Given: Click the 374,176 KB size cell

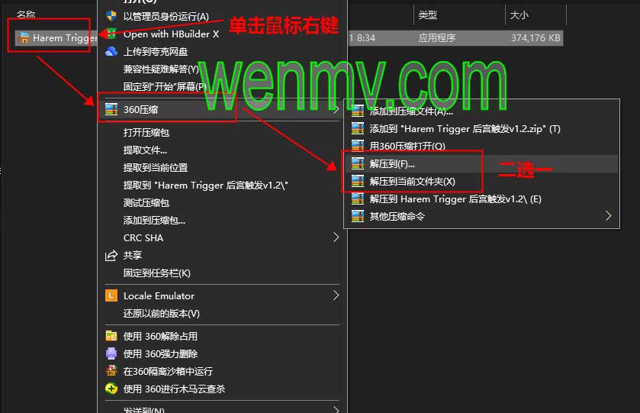Looking at the screenshot, I should pyautogui.click(x=535, y=38).
